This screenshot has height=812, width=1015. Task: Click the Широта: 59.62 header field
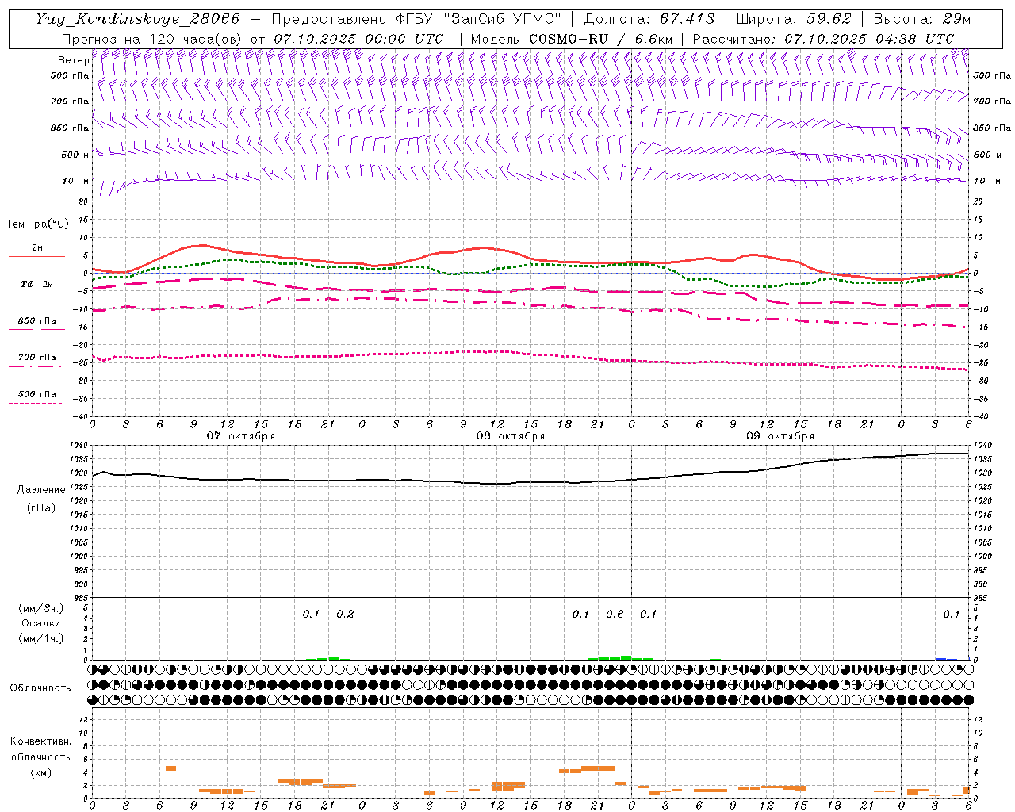(794, 19)
